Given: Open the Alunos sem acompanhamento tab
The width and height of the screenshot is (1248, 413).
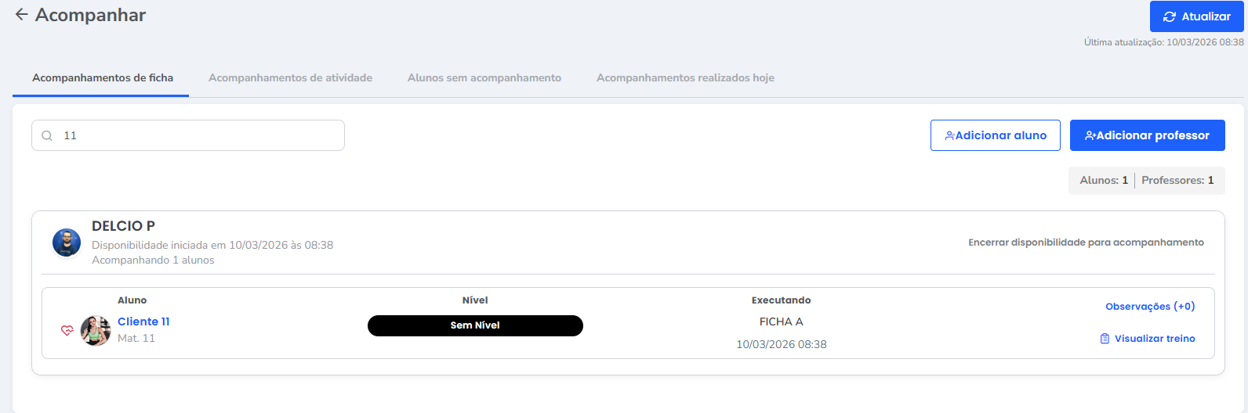Looking at the screenshot, I should click(x=484, y=78).
